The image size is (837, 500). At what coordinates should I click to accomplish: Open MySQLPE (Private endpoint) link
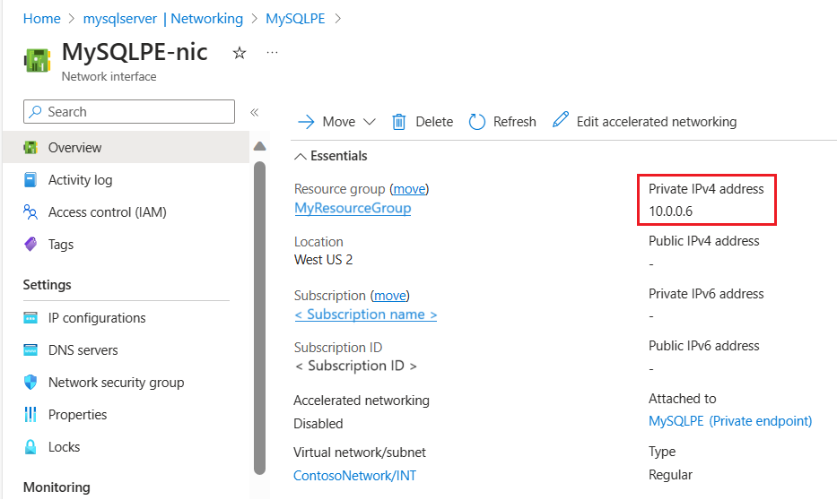pyautogui.click(x=730, y=421)
